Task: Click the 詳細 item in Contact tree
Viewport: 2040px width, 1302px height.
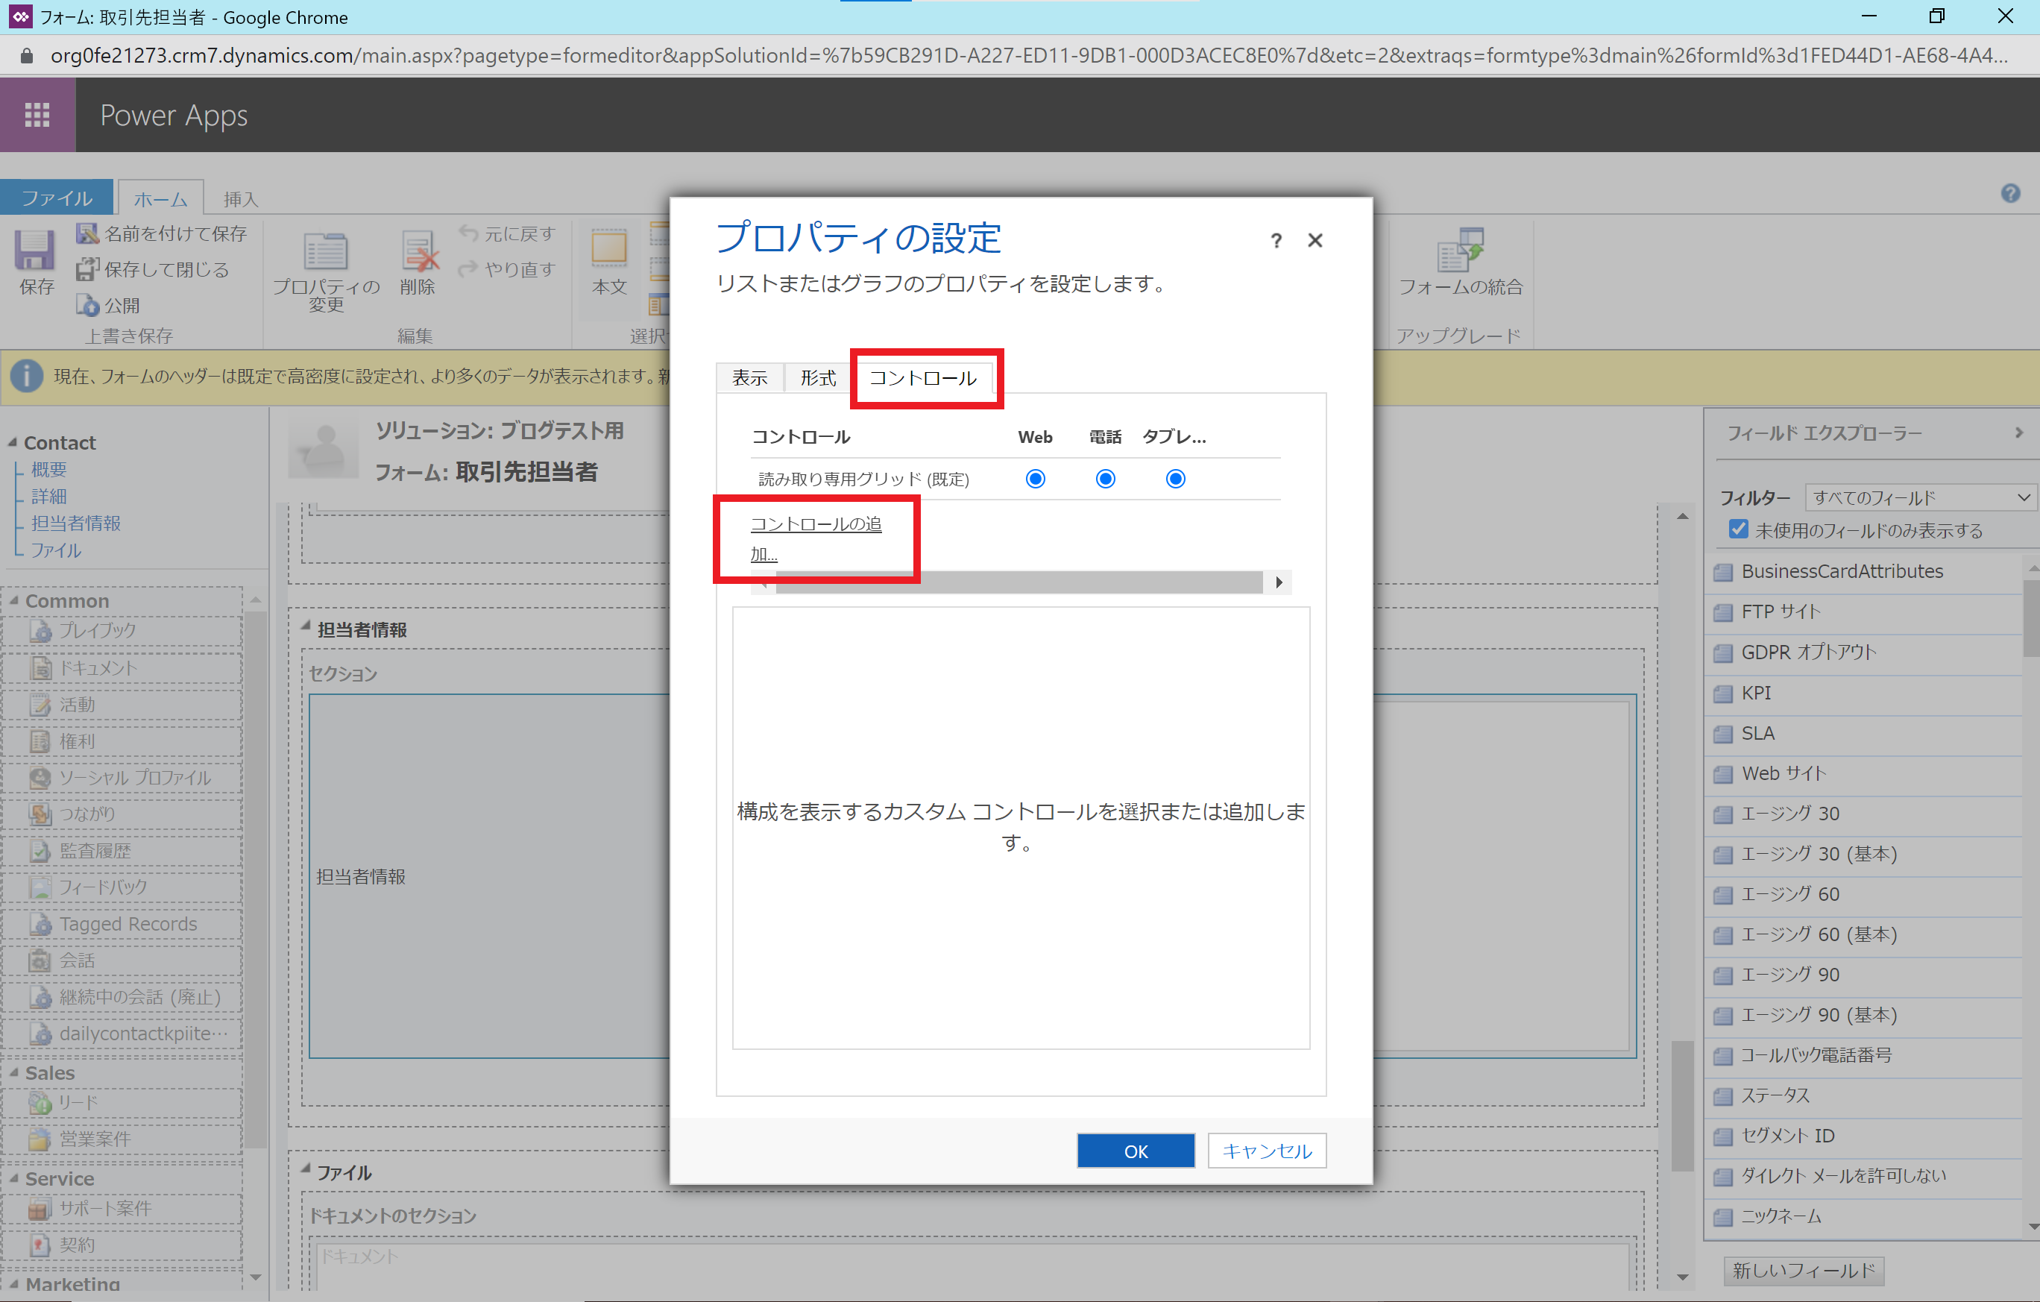Action: tap(48, 497)
